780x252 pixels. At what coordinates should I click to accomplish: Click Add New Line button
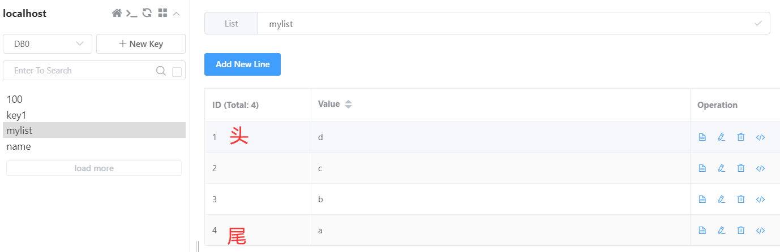pyautogui.click(x=242, y=64)
